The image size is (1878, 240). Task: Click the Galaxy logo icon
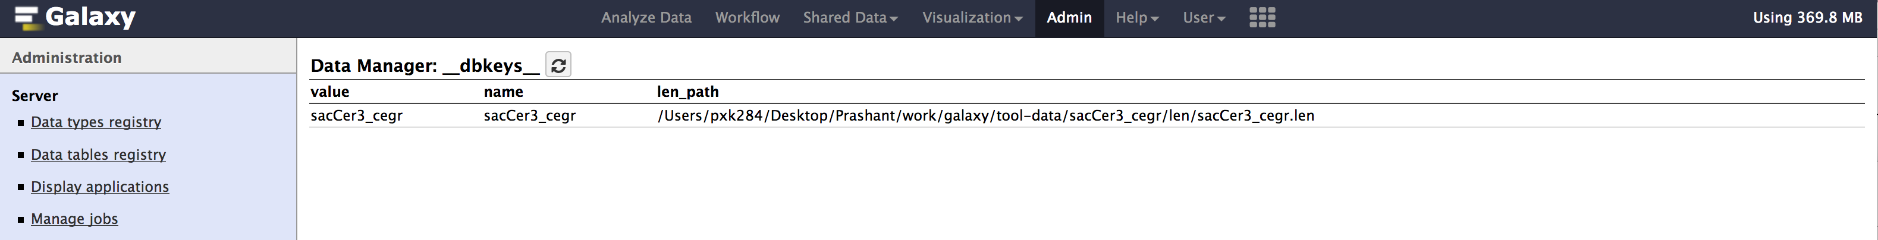point(26,17)
